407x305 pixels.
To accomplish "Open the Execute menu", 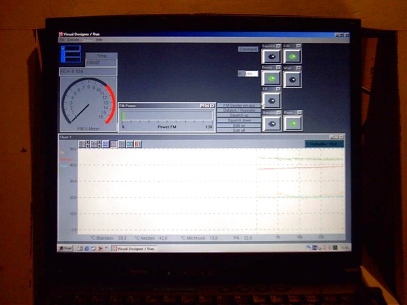I will tap(73, 40).
